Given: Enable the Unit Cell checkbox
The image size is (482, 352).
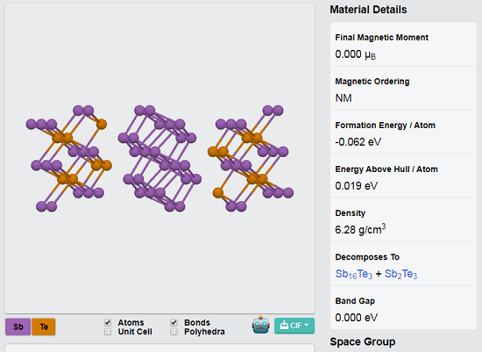Looking at the screenshot, I should (x=108, y=332).
